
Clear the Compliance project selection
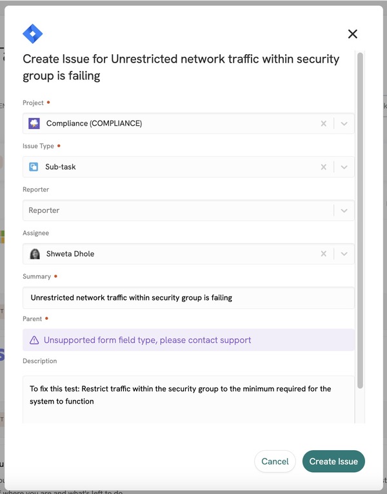coord(323,124)
